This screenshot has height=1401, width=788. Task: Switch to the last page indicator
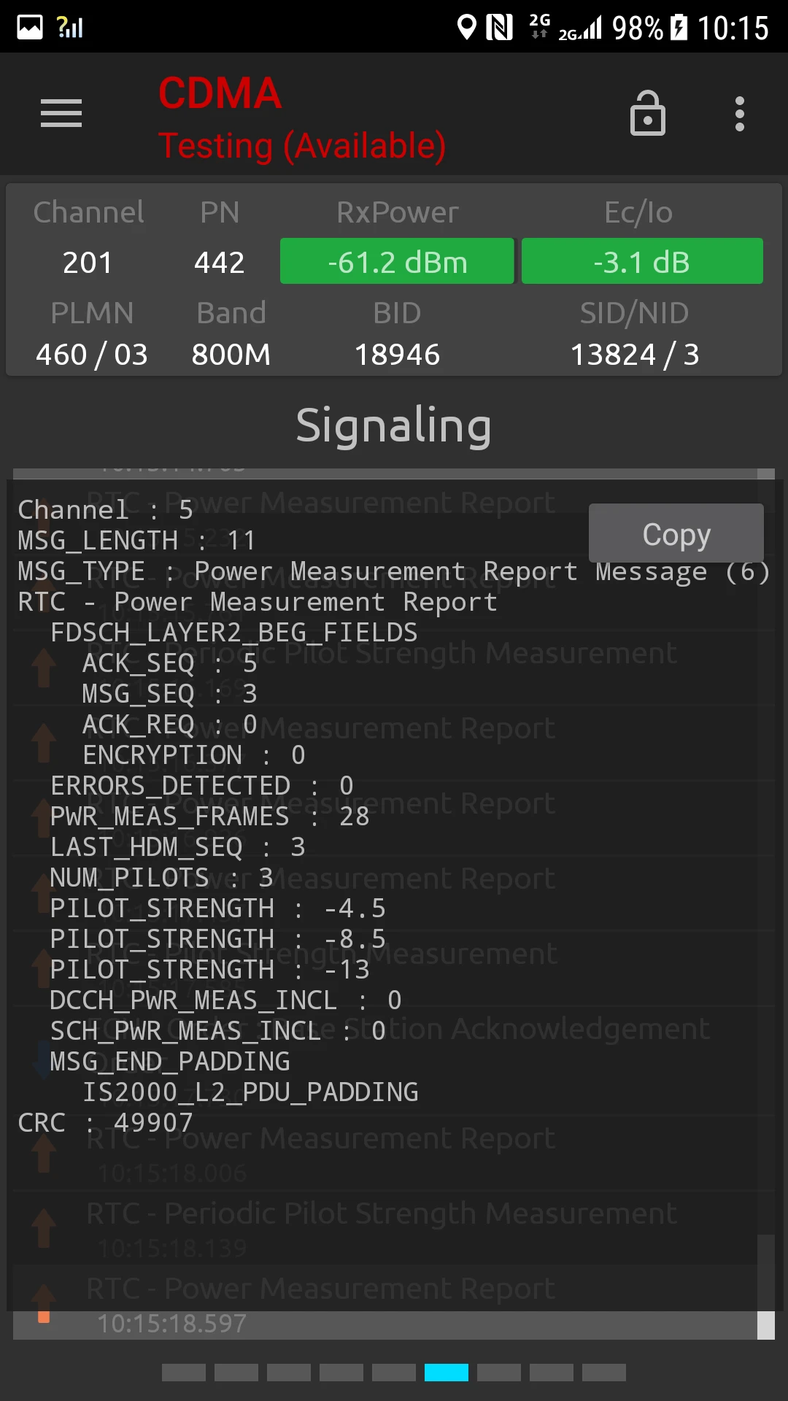click(x=604, y=1373)
